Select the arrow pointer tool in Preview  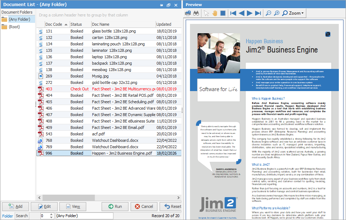206,13
